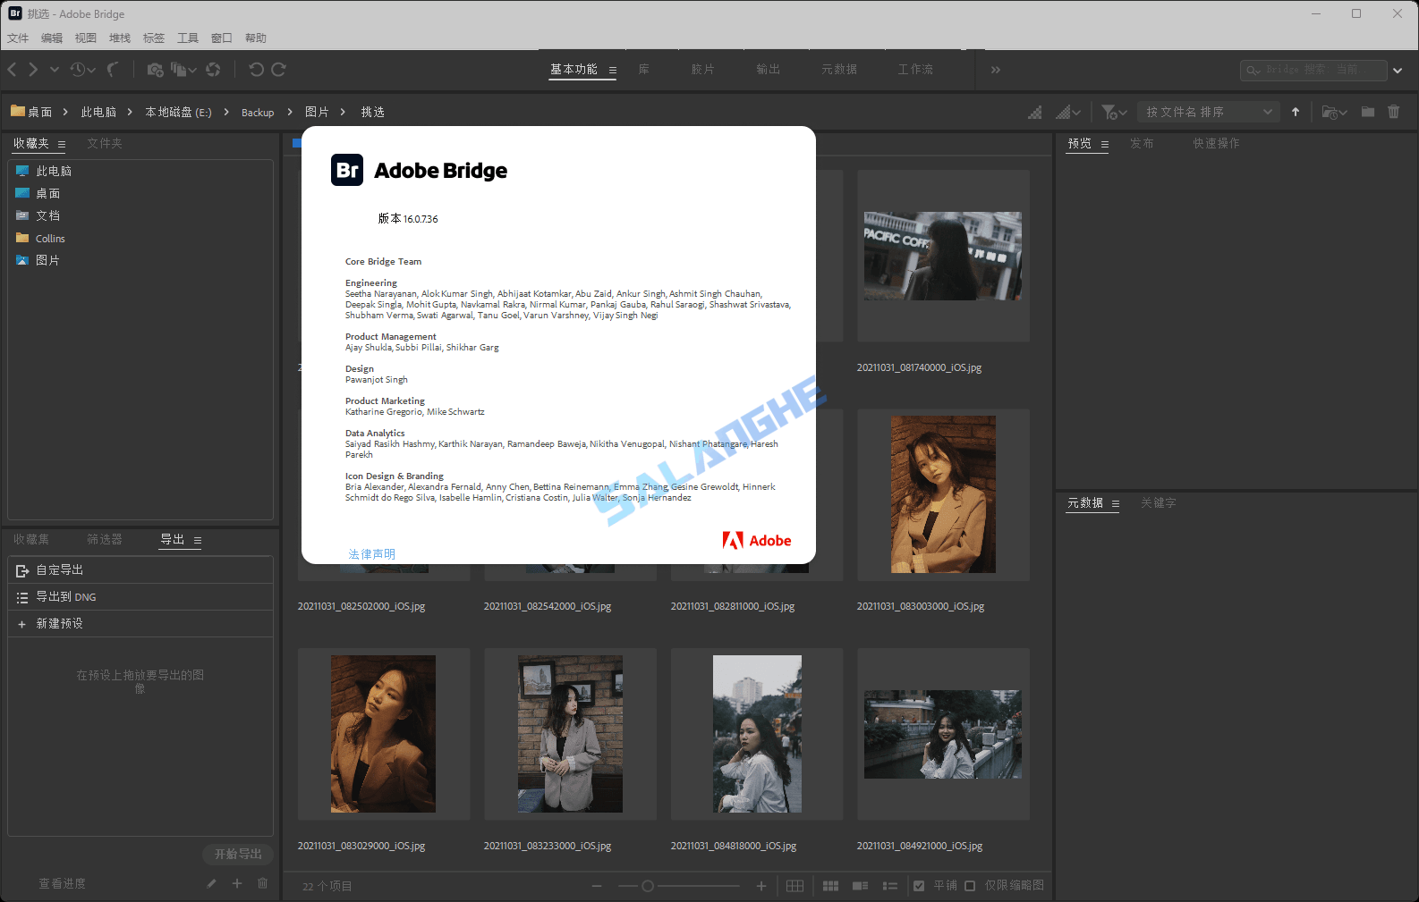The width and height of the screenshot is (1419, 902).
Task: Click the edit preset pencil icon
Action: 211,883
